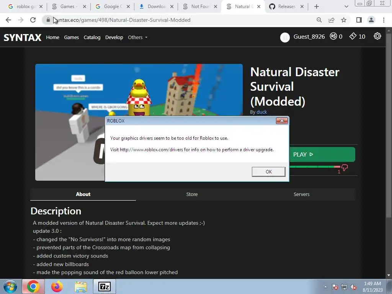Click the Action Center flag icon
Viewport: 392px width, 294px height.
tap(335, 287)
